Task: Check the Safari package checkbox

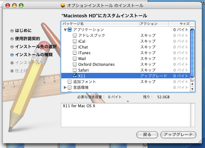Action: point(75,70)
